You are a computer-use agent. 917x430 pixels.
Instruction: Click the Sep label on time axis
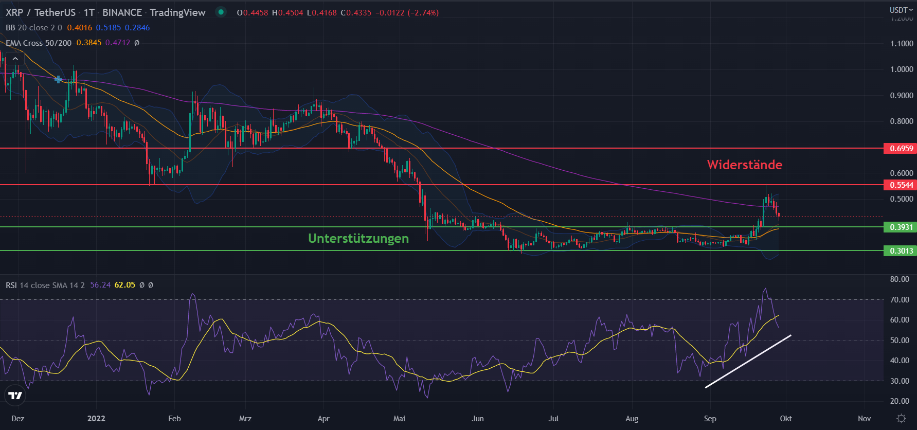(710, 419)
